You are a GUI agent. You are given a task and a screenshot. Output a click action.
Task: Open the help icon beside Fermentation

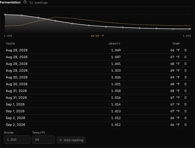(x=25, y=2)
